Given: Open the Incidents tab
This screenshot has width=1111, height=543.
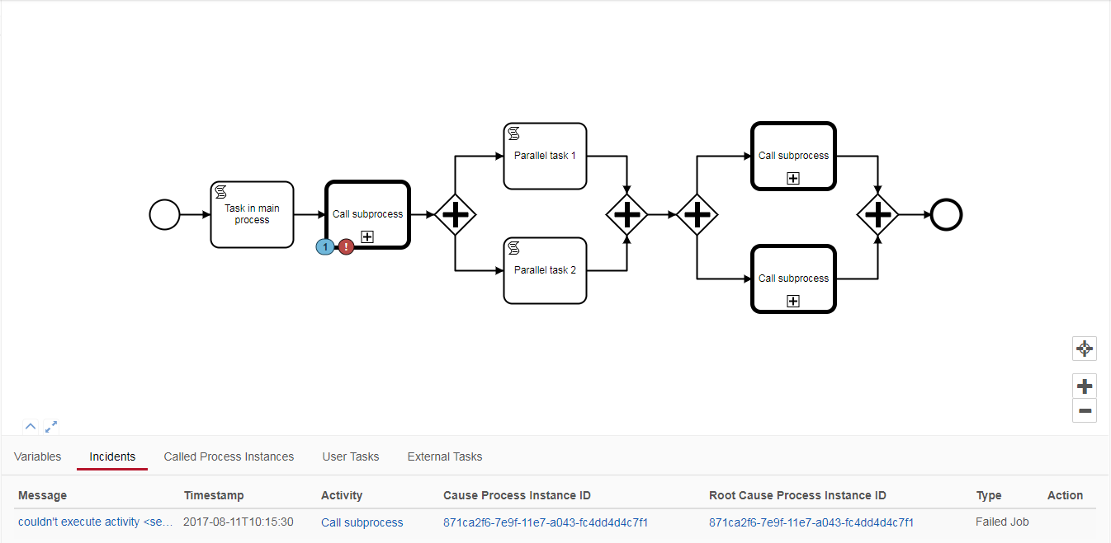Looking at the screenshot, I should click(x=112, y=456).
